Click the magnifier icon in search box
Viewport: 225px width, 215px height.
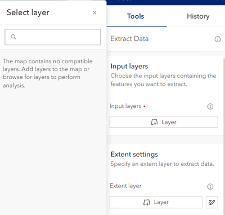coord(13,37)
